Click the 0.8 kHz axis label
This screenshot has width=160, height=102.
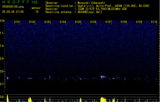point(2,71)
